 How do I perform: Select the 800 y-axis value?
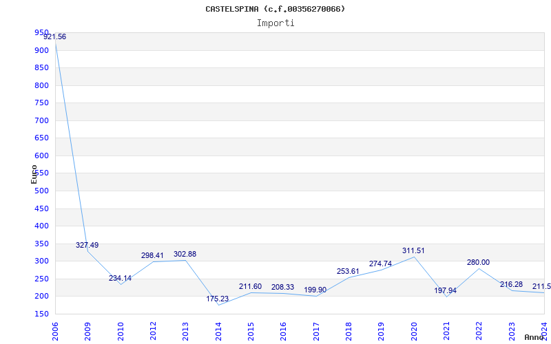click(41, 85)
